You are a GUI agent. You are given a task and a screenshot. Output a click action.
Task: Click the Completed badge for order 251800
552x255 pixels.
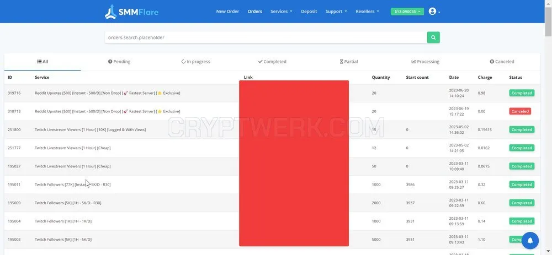(522, 129)
